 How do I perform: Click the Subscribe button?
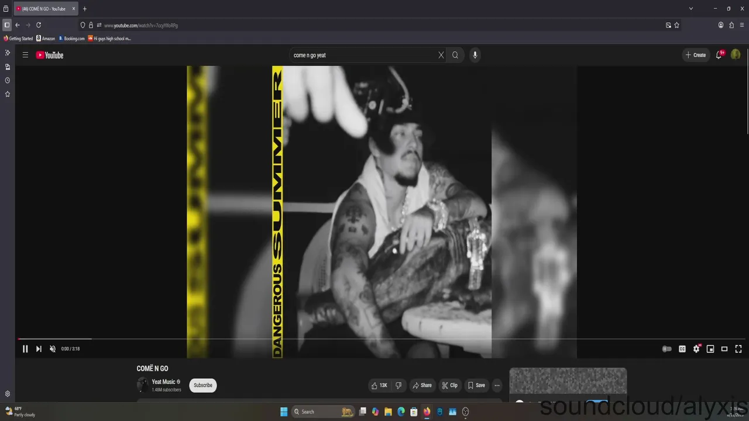[203, 385]
